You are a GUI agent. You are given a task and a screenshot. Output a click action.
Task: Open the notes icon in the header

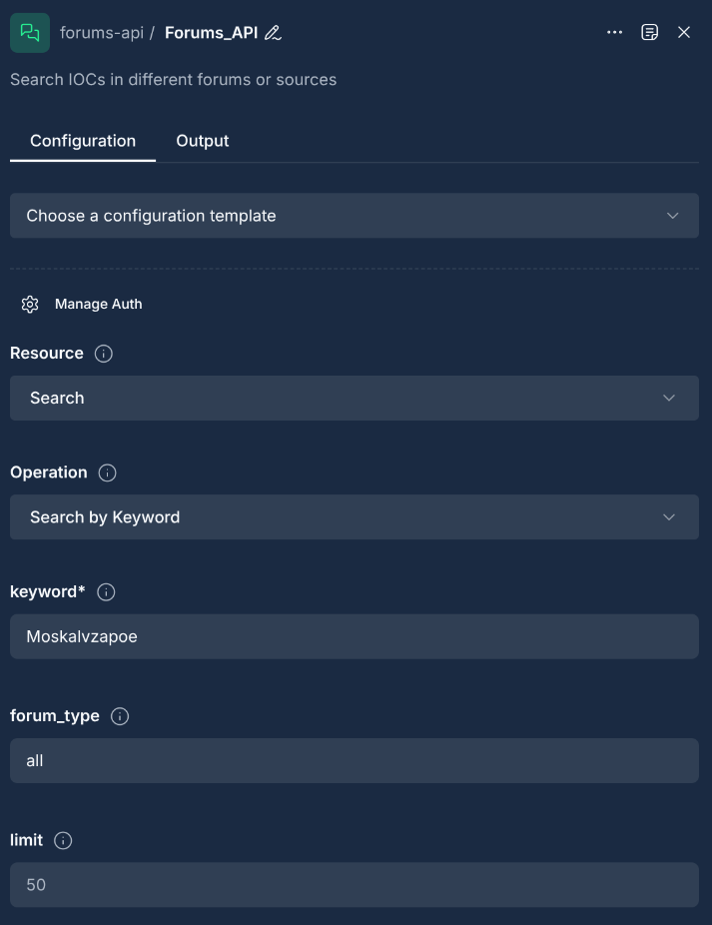click(x=650, y=33)
